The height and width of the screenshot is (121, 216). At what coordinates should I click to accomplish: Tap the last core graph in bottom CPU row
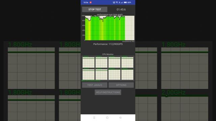tap(127, 75)
